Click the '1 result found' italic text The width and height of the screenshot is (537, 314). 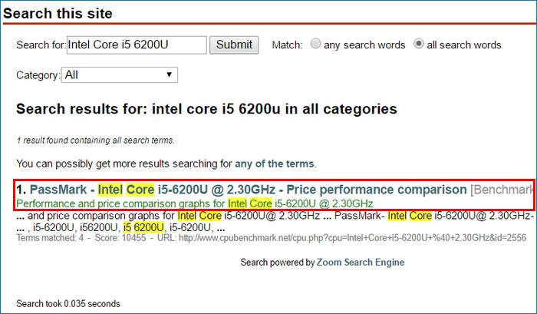click(96, 140)
